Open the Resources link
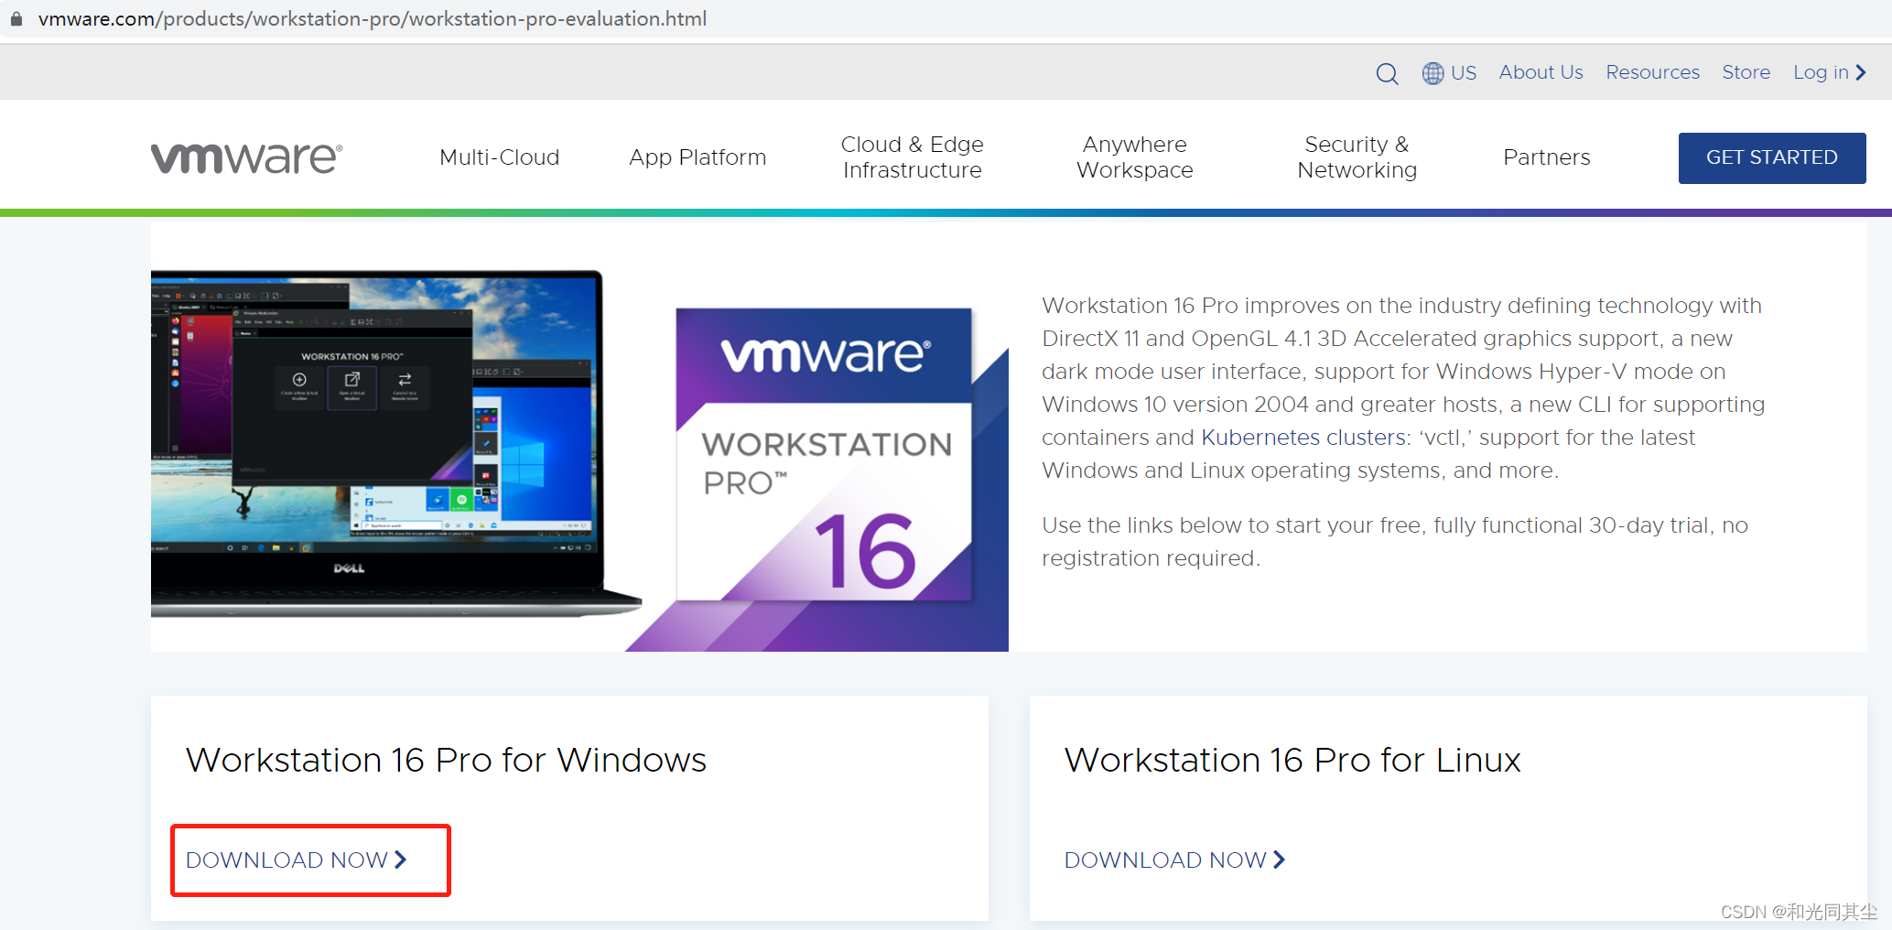Viewport: 1892px width, 930px height. (1652, 72)
